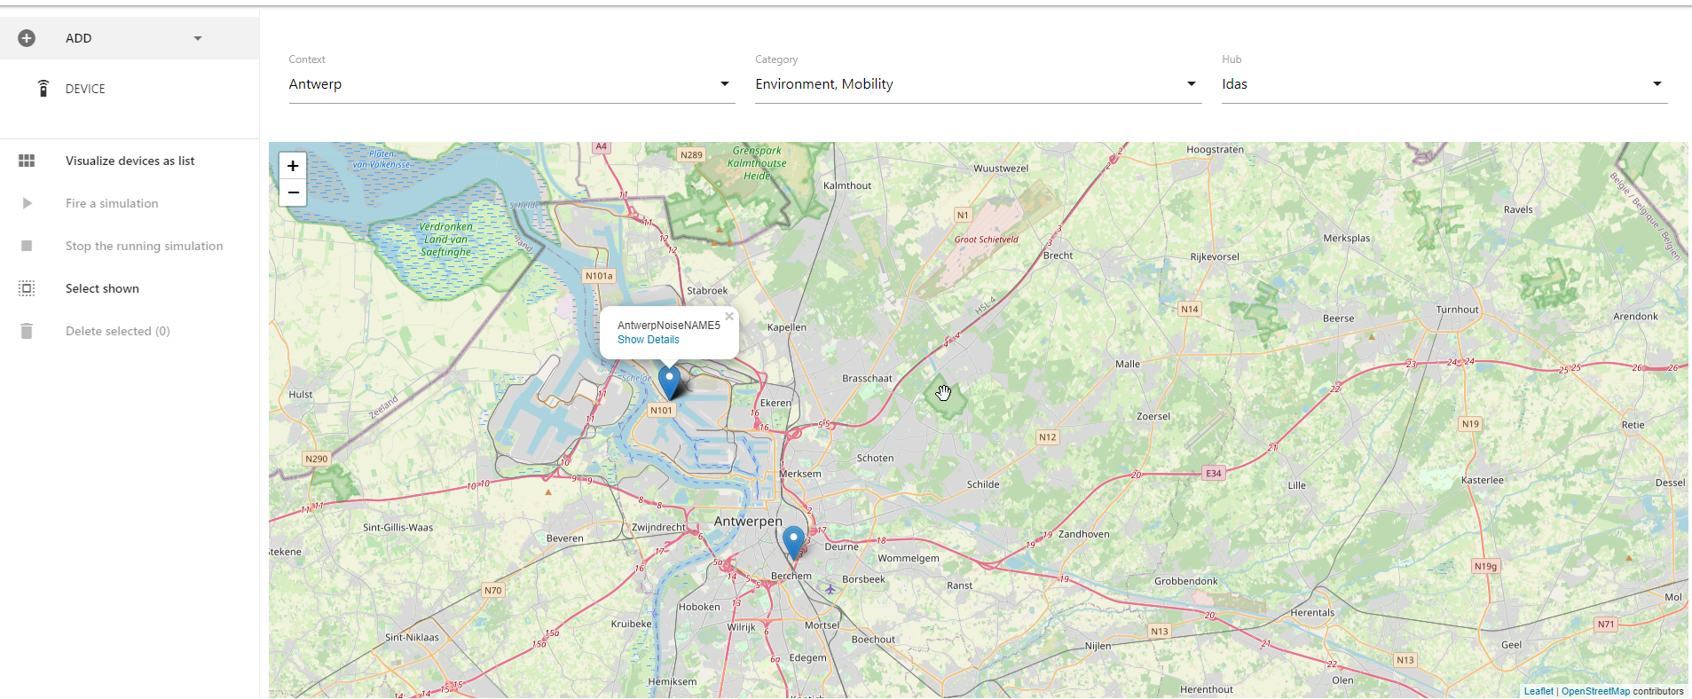Open the OpenStreetMap attribution link
The image size is (1692, 699).
coord(1594,691)
